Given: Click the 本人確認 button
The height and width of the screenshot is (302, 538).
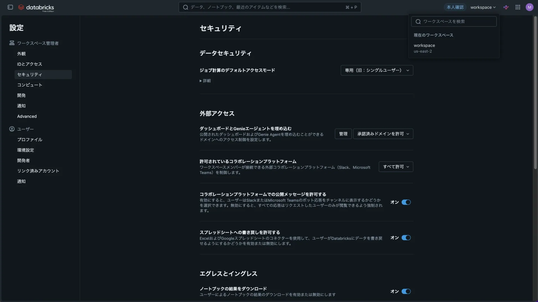Looking at the screenshot, I should pyautogui.click(x=455, y=7).
